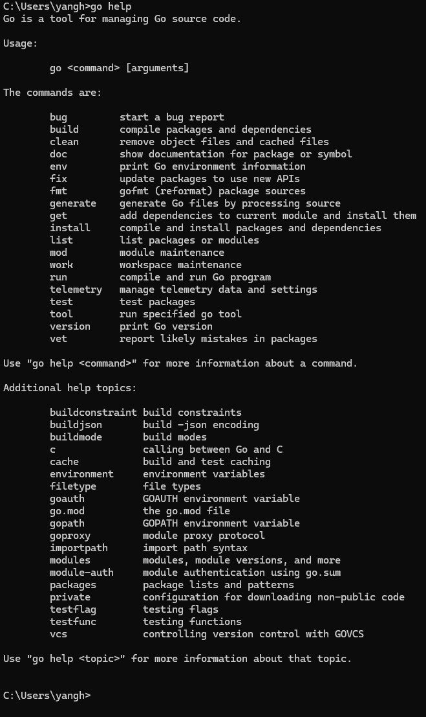Click the 'fmt' command name
Screen dimensions: 426x717
[x=58, y=191]
